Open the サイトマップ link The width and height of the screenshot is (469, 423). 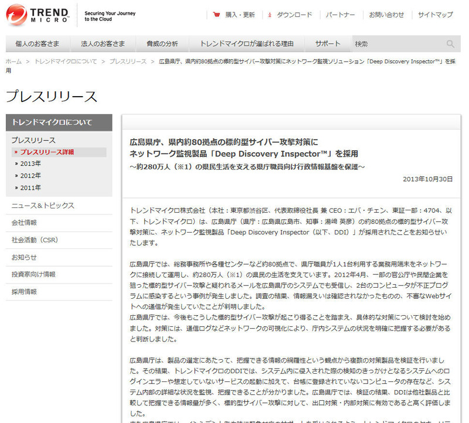click(x=435, y=15)
